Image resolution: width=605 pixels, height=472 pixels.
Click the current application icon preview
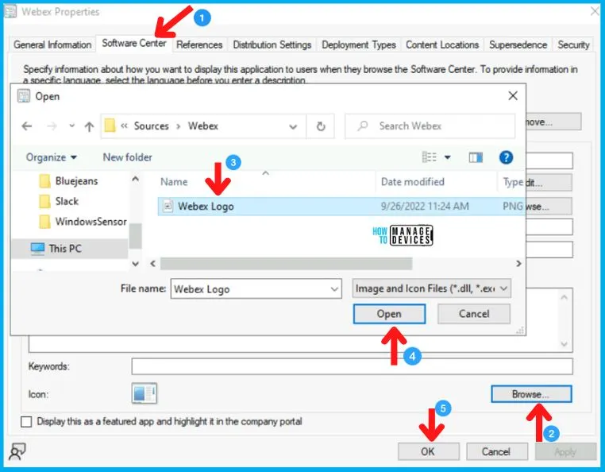(144, 393)
